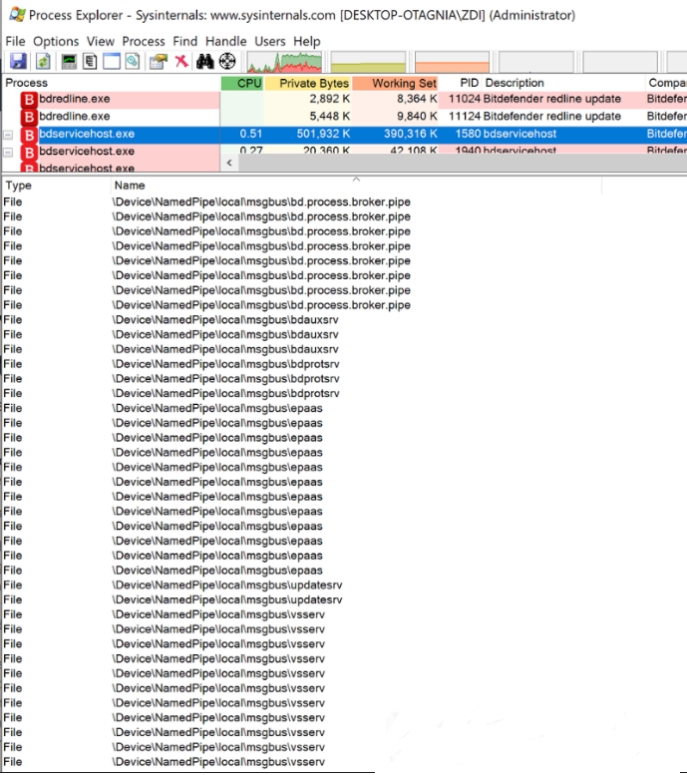Click the Refresh Now toolbar icon
Image resolution: width=687 pixels, height=775 pixels.
tap(43, 61)
